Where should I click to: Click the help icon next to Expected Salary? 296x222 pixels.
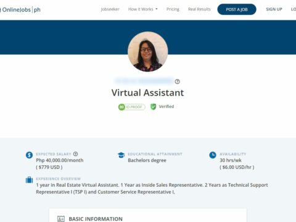pyautogui.click(x=75, y=154)
